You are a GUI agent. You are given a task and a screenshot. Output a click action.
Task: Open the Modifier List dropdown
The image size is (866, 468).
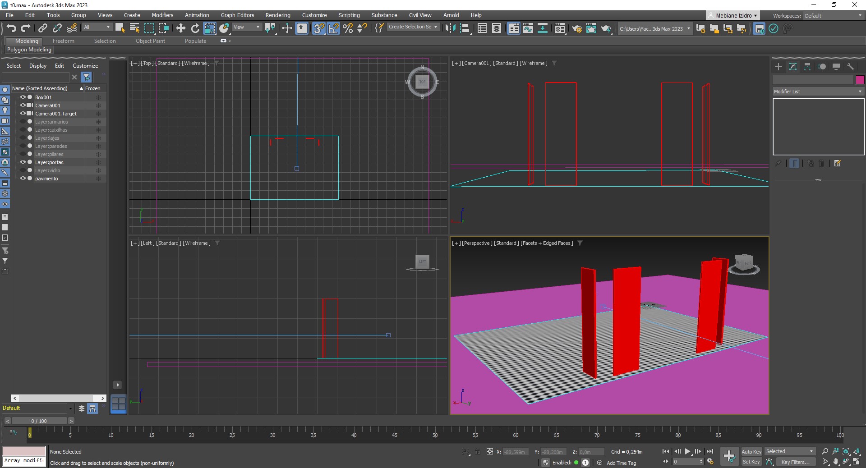[818, 92]
